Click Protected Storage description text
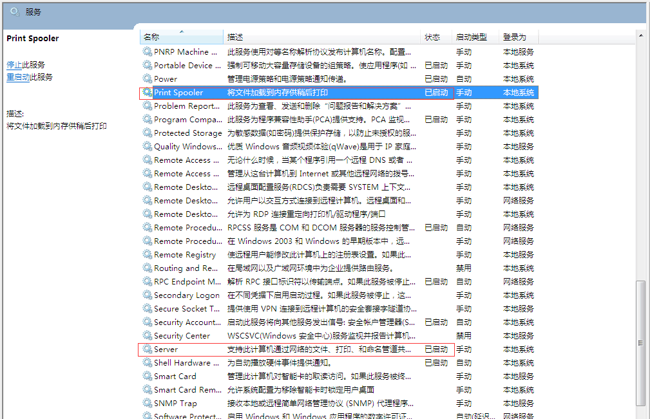This screenshot has height=419, width=650. (x=321, y=133)
